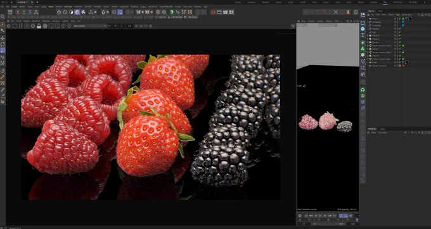Click the red flask icon in top toolbar
Screen dimensions: 431x229
pyautogui.click(x=348, y=12)
